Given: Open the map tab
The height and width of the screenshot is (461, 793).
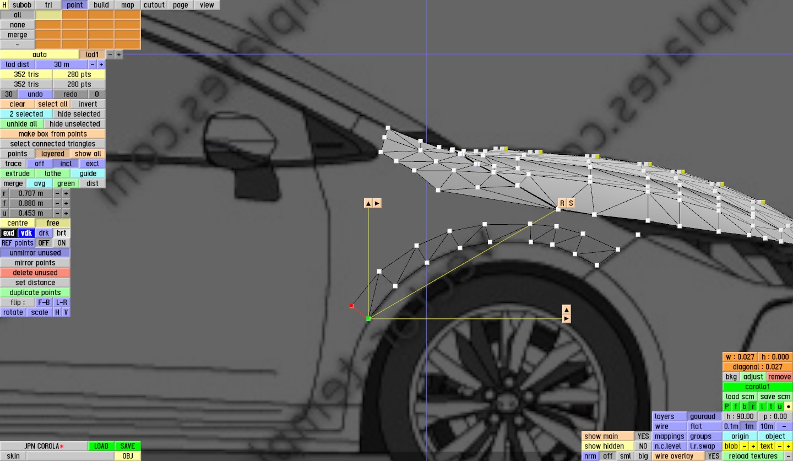Looking at the screenshot, I should tap(128, 5).
